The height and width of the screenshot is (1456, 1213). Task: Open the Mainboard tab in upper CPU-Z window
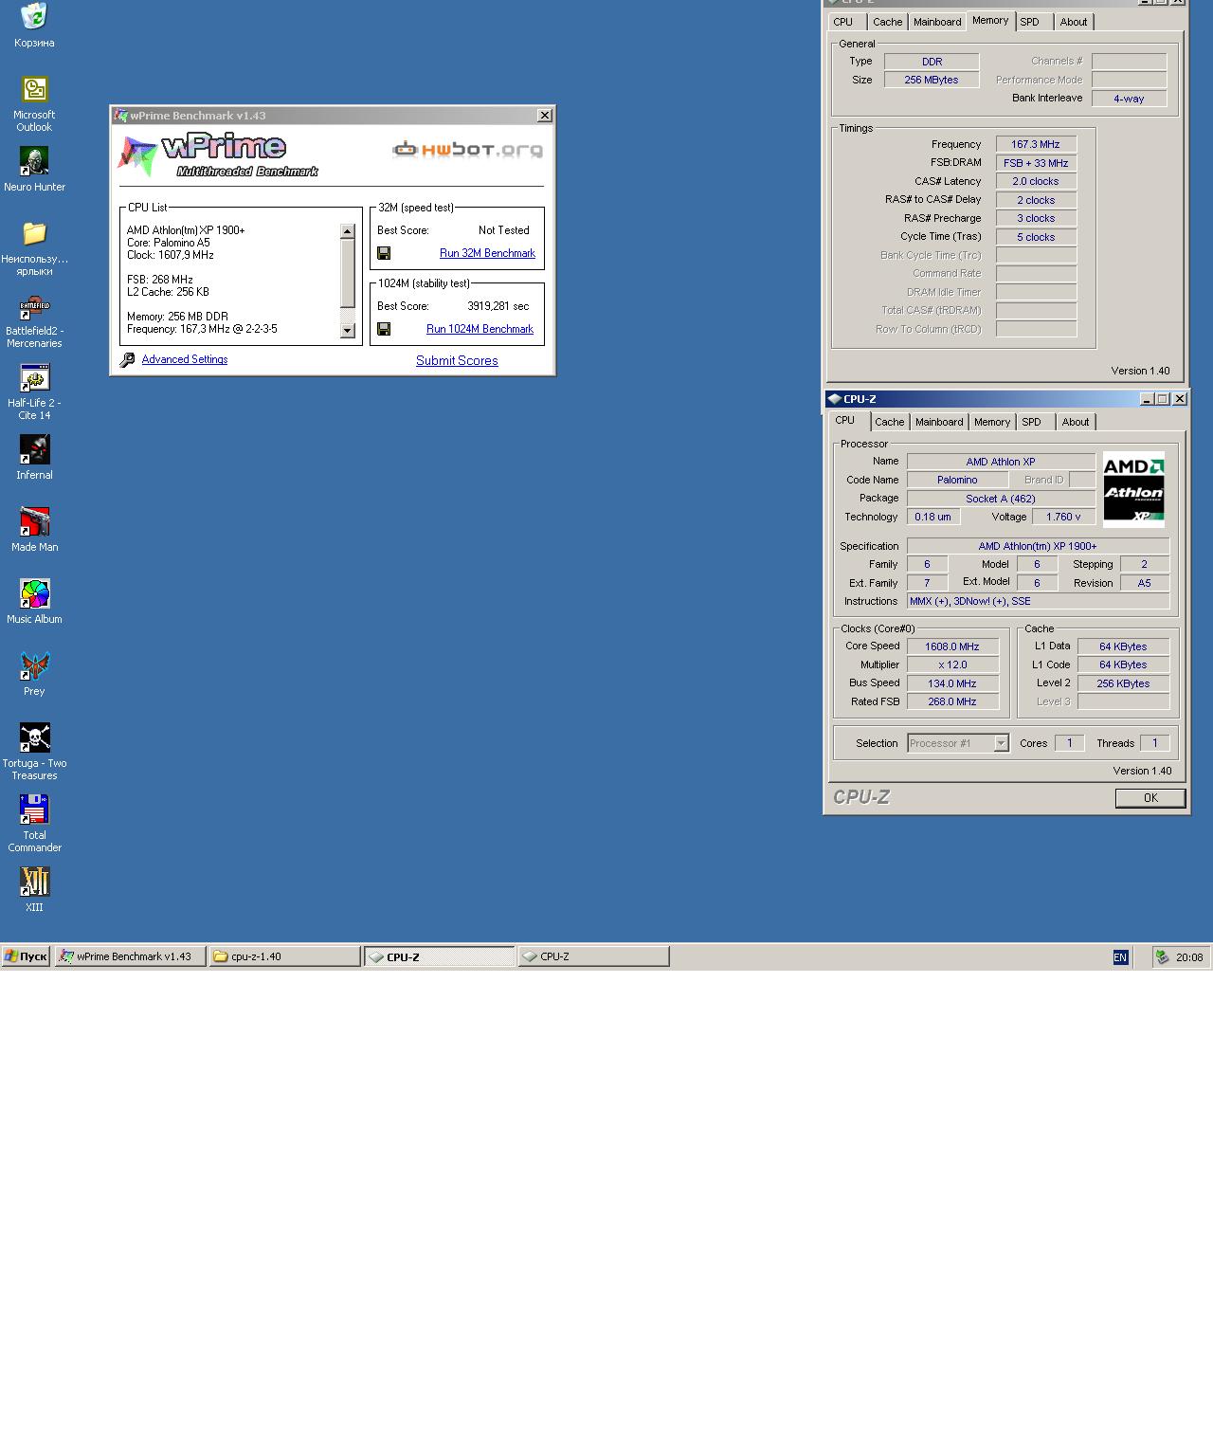[x=937, y=22]
